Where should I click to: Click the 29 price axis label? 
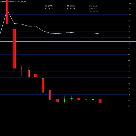129,100
